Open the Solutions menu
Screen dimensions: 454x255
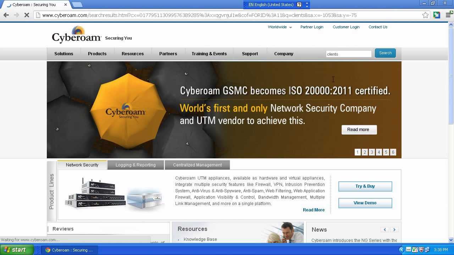point(63,54)
